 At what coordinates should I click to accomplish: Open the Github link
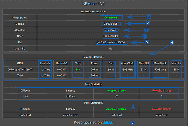(x=108, y=122)
